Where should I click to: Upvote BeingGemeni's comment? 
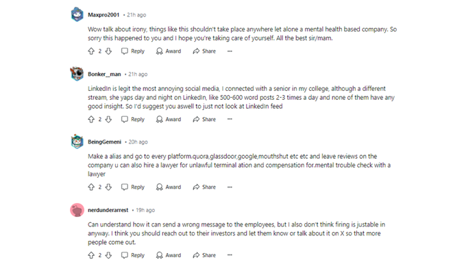[91, 187]
